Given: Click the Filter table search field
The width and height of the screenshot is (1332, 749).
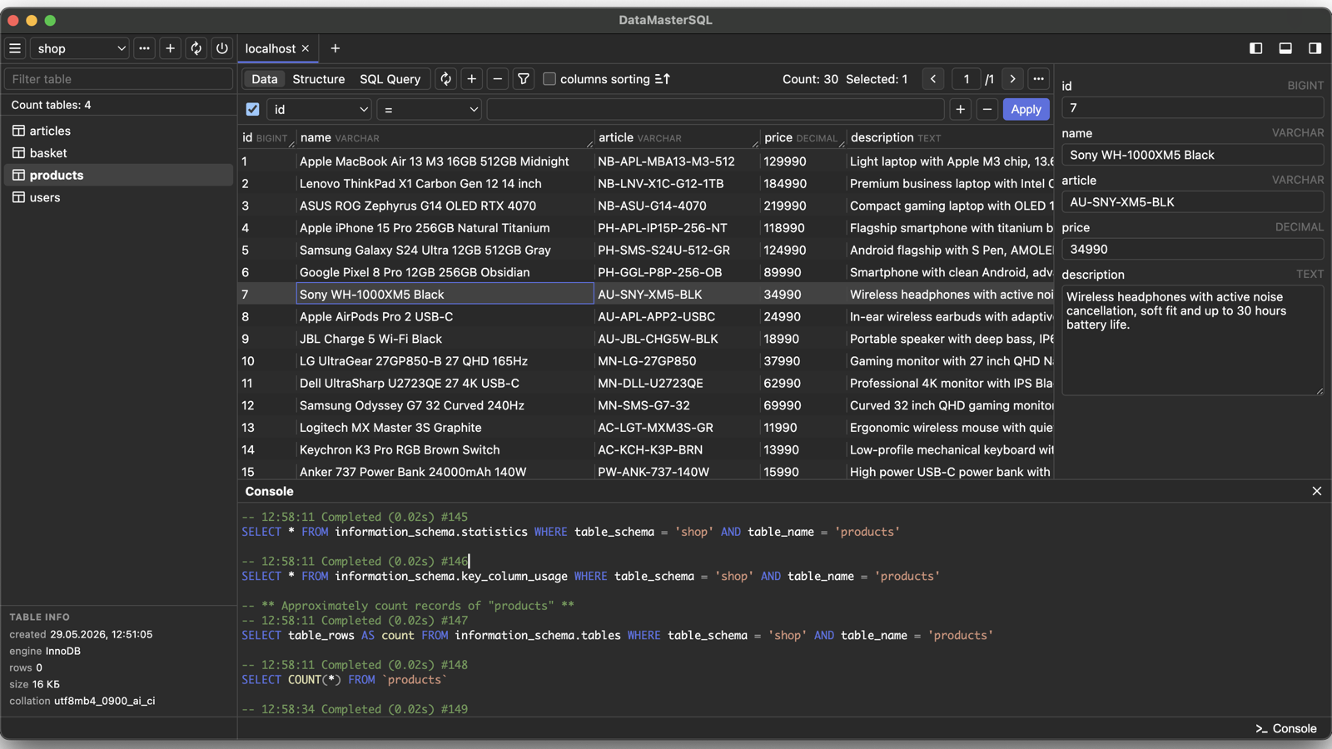Looking at the screenshot, I should (118, 79).
